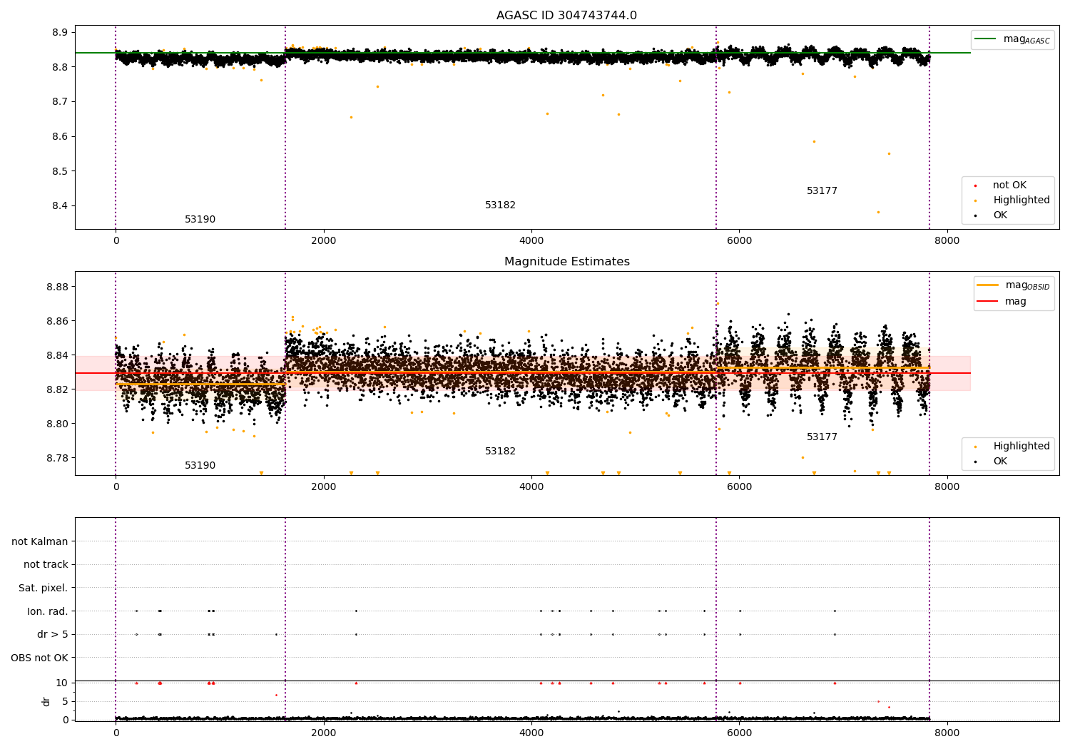Click the 'Ion. rad.' row label
This screenshot has width=1070, height=749.
(48, 611)
